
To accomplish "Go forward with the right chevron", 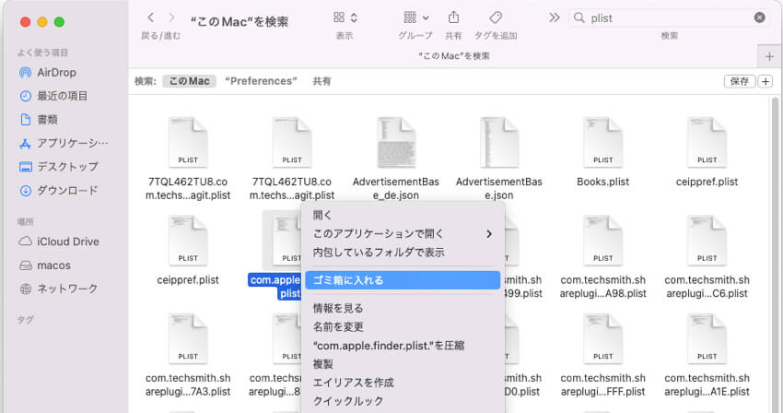I will tap(171, 18).
